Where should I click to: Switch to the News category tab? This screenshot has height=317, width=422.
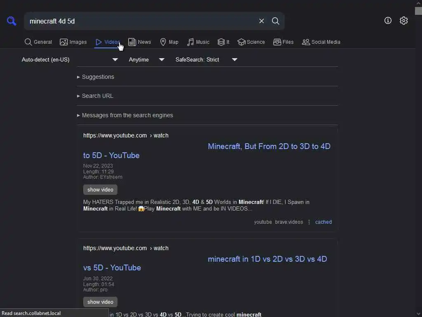coord(139,42)
